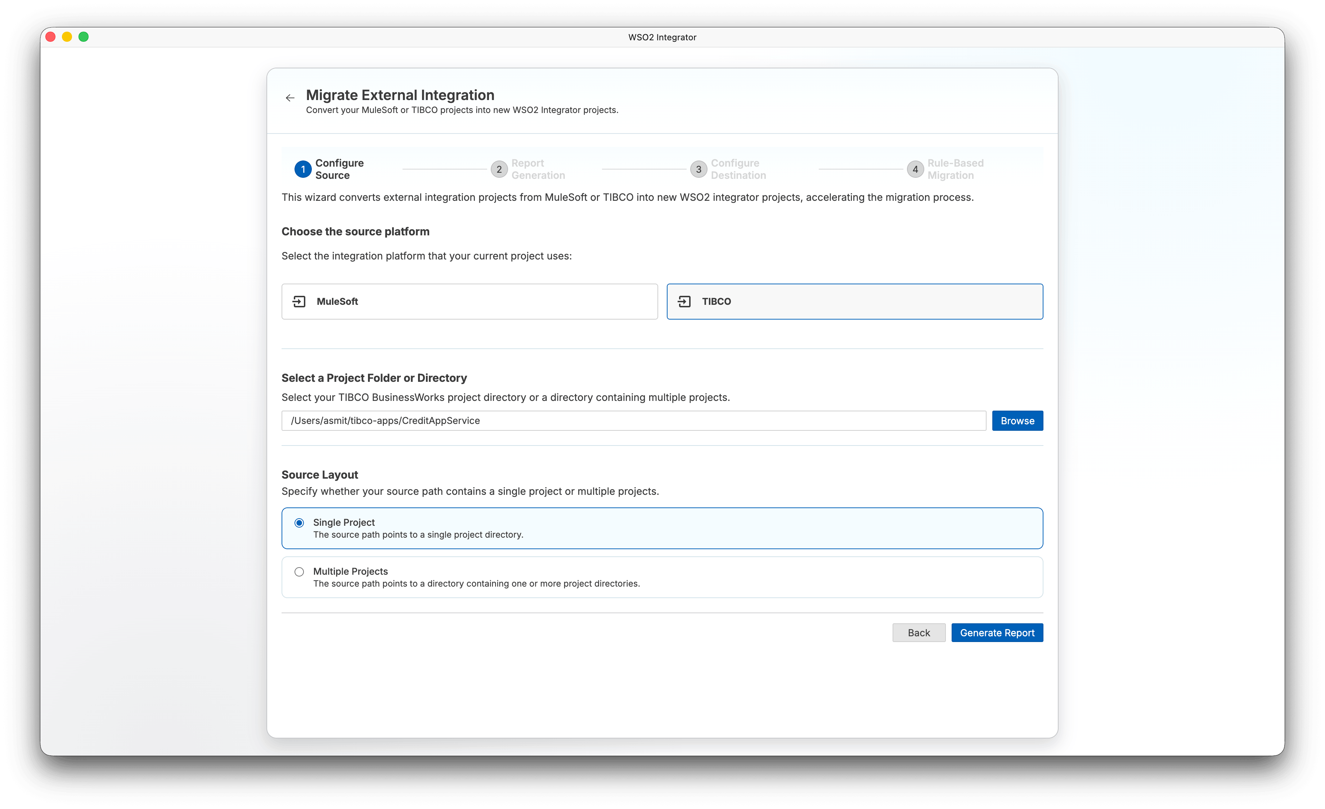1325x809 pixels.
Task: Open the Rule-Based Migration step label
Action: tap(956, 170)
